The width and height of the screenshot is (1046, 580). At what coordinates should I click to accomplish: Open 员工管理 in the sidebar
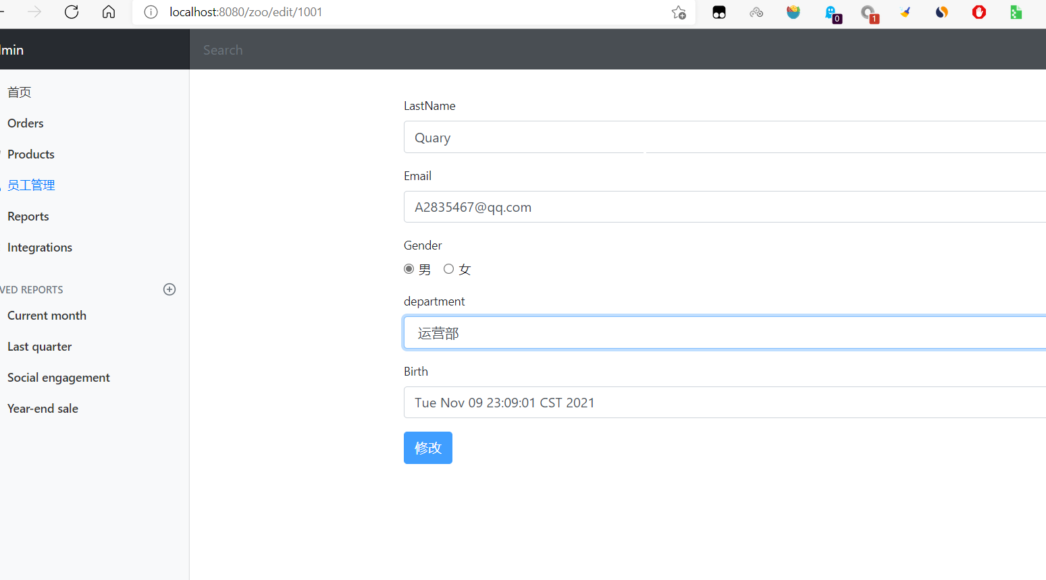31,185
